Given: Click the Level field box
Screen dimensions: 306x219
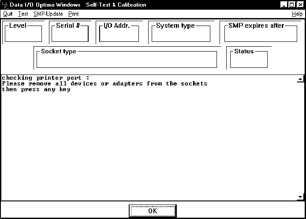Looking at the screenshot, I should click(23, 33).
